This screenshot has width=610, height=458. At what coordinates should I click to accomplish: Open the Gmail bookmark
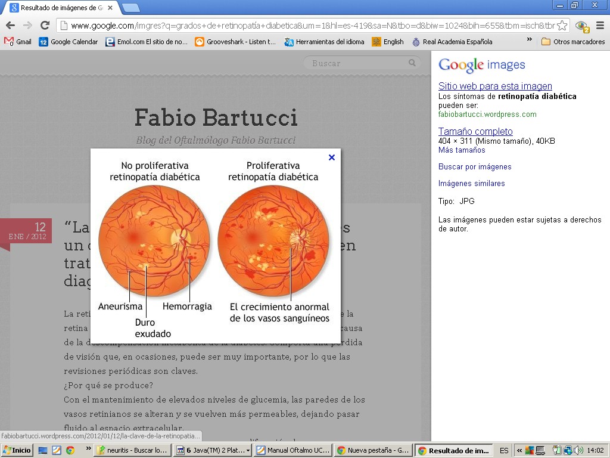pos(18,42)
